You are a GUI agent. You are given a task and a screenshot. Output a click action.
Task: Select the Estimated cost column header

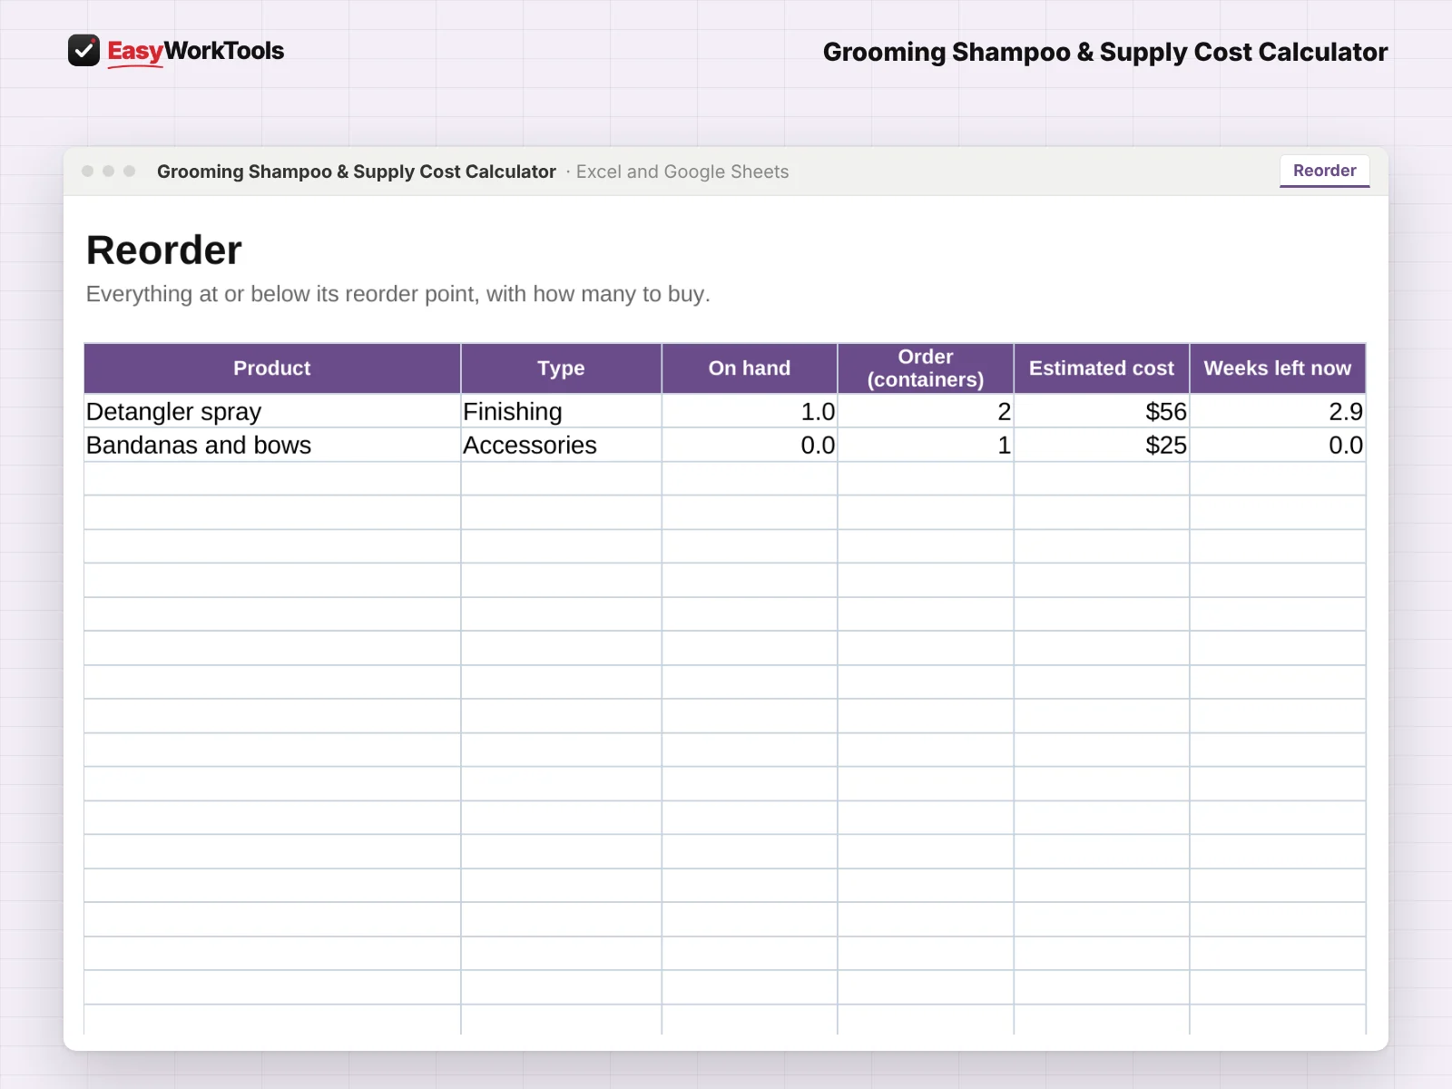pos(1102,368)
